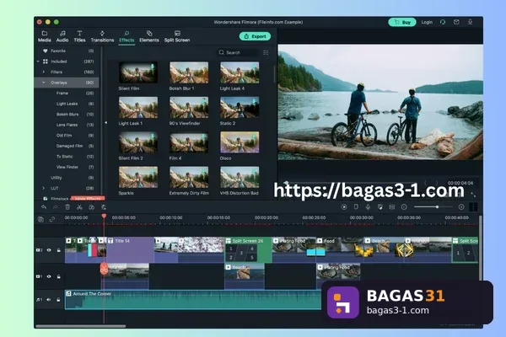This screenshot has height=337, width=506.
Task: Click the trash delete icon above timeline
Action: click(x=67, y=207)
